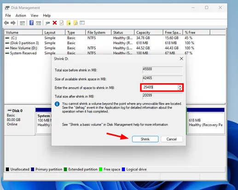Viewport: 238px width, 190px height.
Task: Sort by the Free Space column header
Action: pyautogui.click(x=173, y=33)
